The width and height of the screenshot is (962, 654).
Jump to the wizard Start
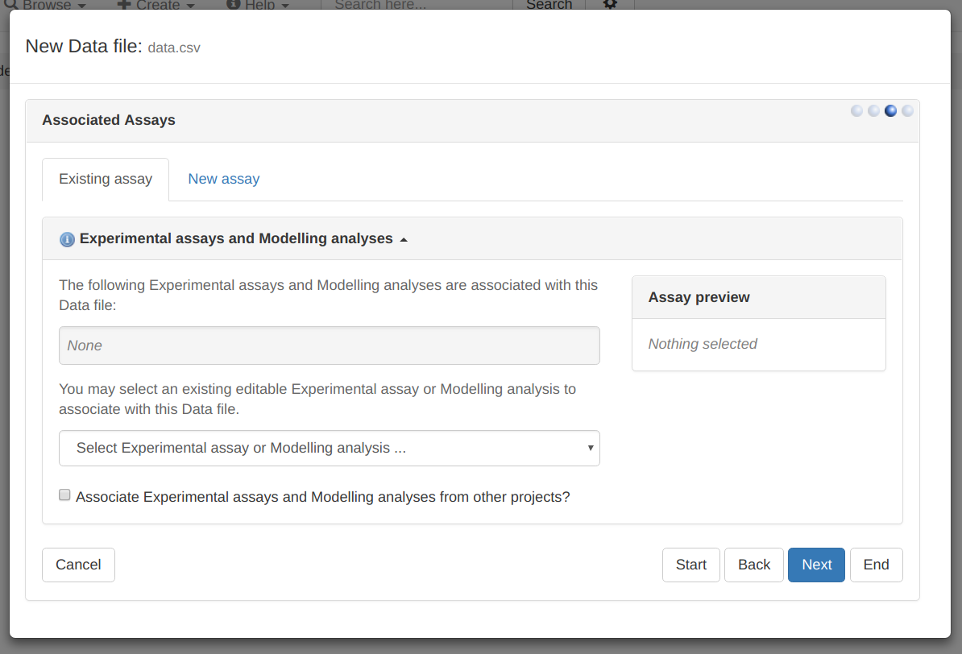[690, 565]
